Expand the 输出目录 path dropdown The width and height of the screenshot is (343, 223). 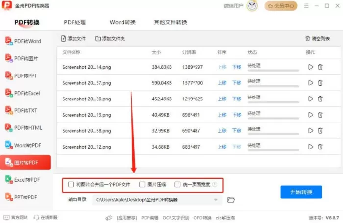pos(216,200)
